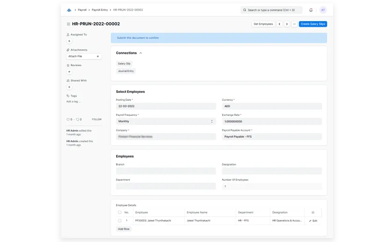Image resolution: width=387 pixels, height=242 pixels.
Task: Open the AT user avatar menu
Action: pyautogui.click(x=323, y=10)
